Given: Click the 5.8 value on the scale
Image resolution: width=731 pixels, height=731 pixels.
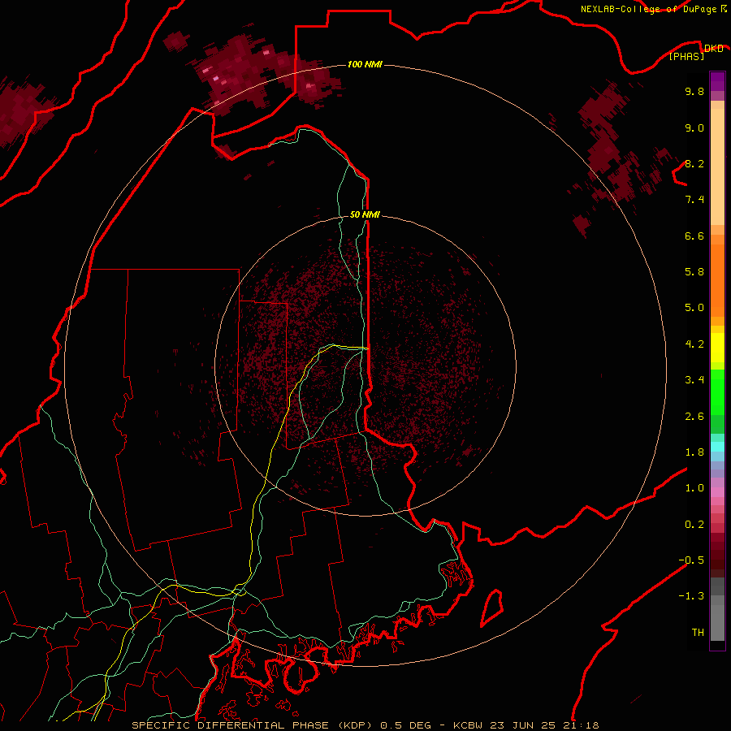Looking at the screenshot, I should click(694, 272).
